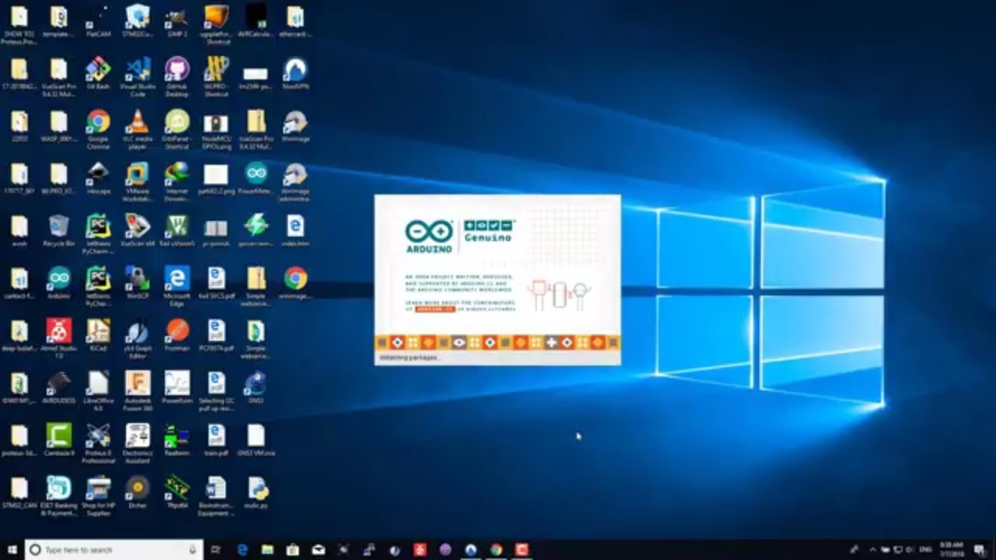Screen dimensions: 996x560
Task: Open VLC media player shortcut
Action: [138, 129]
